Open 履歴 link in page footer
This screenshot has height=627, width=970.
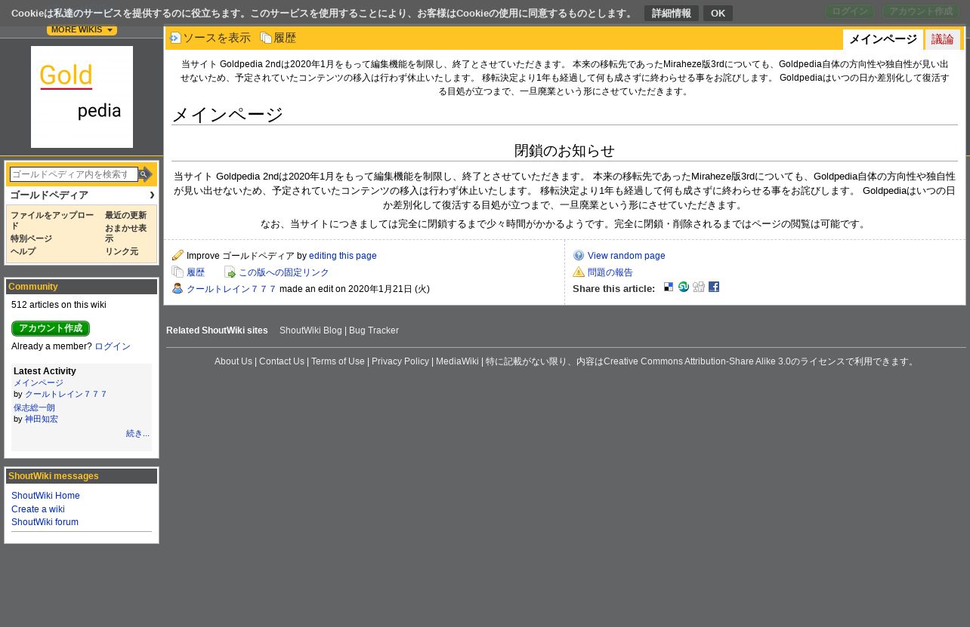pyautogui.click(x=196, y=272)
